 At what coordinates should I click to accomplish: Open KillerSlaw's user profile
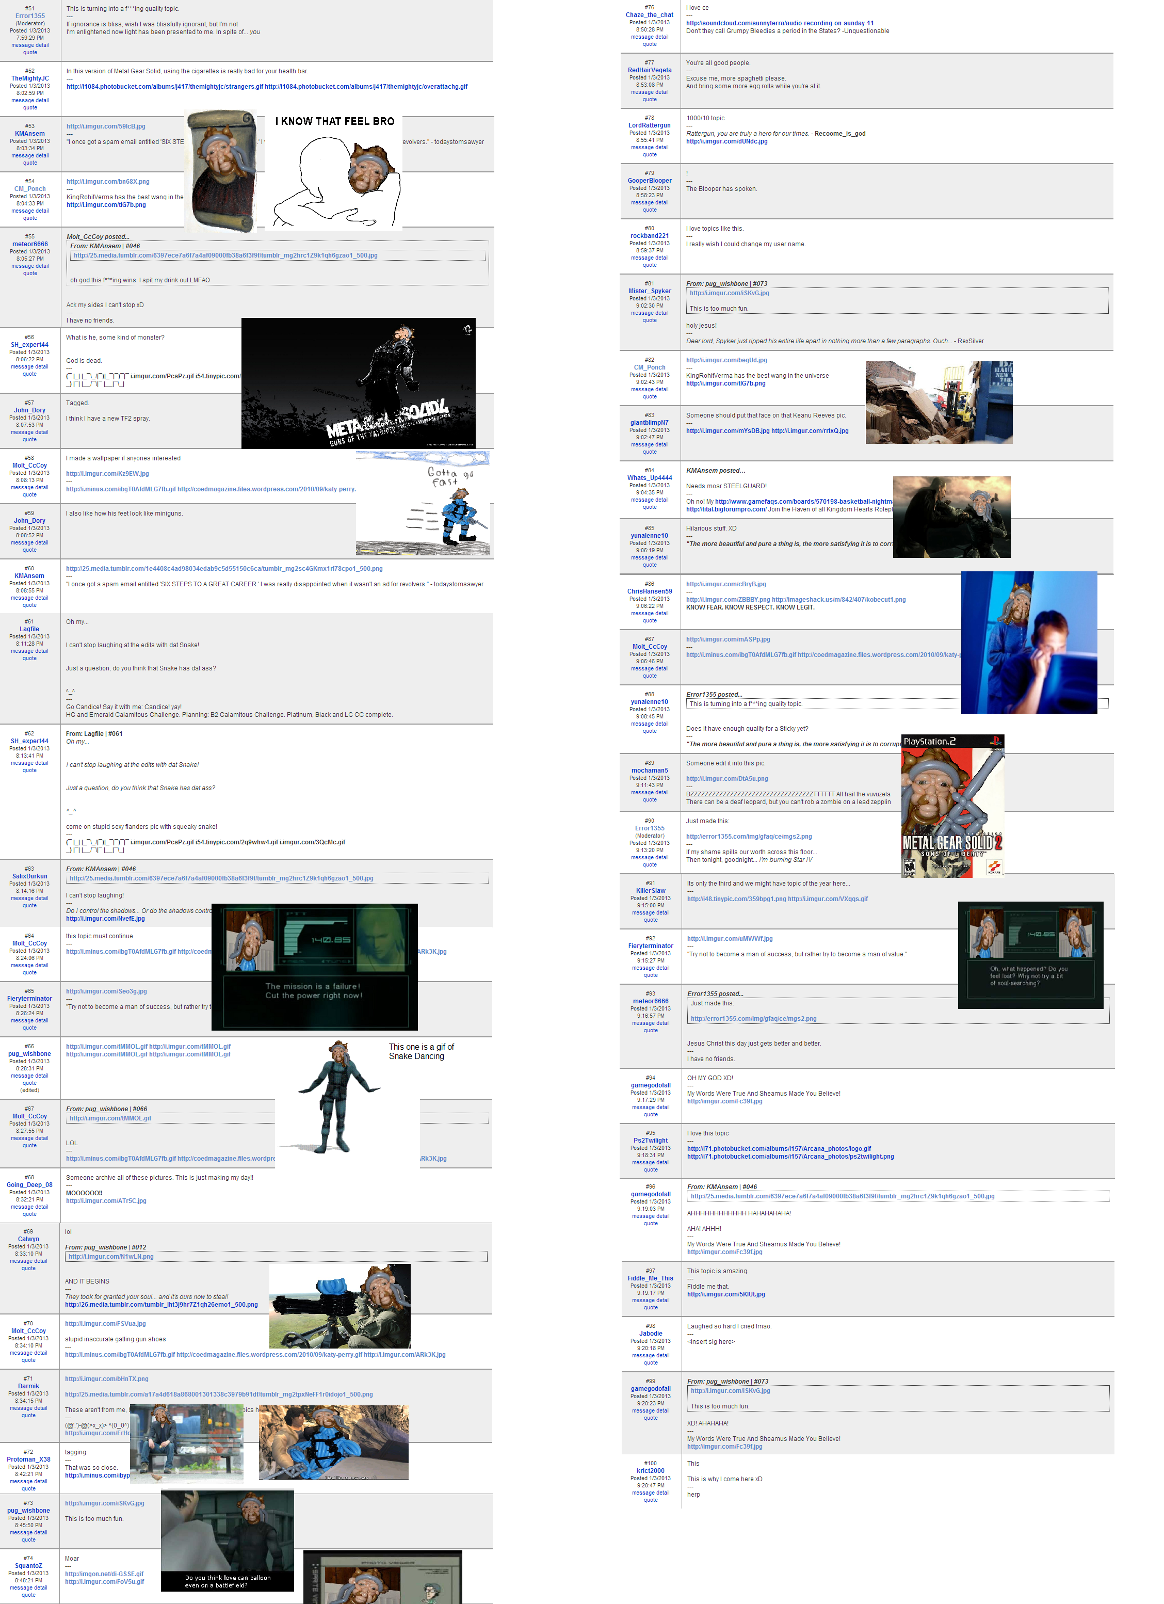click(x=651, y=890)
